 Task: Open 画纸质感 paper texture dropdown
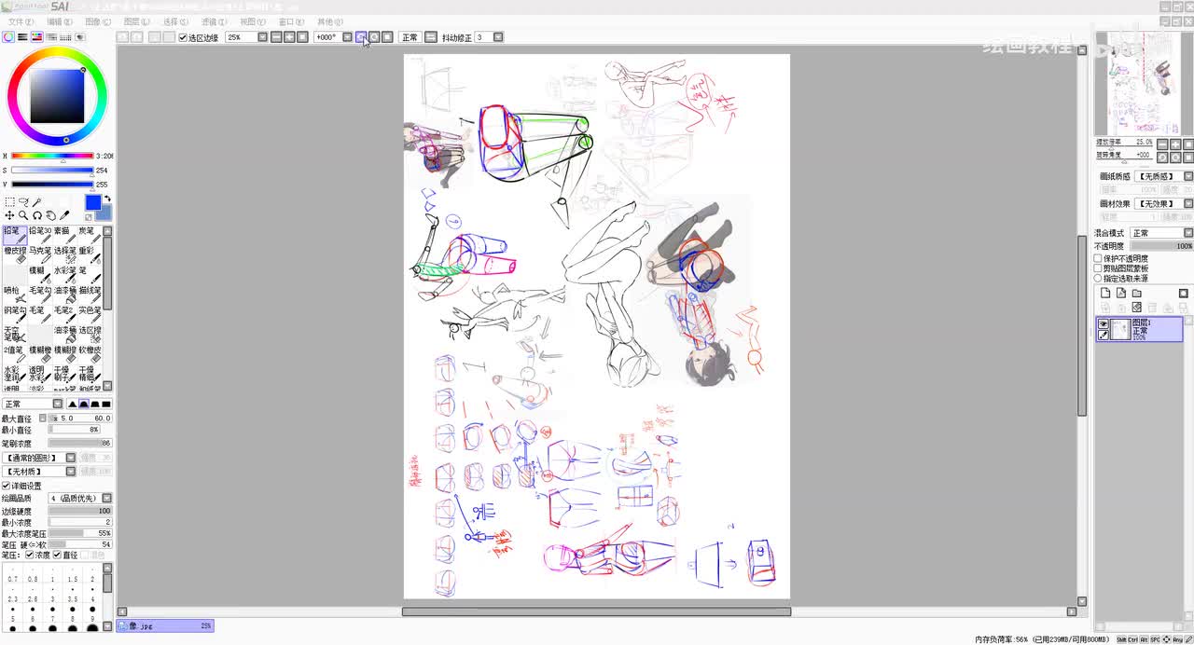tap(1188, 176)
